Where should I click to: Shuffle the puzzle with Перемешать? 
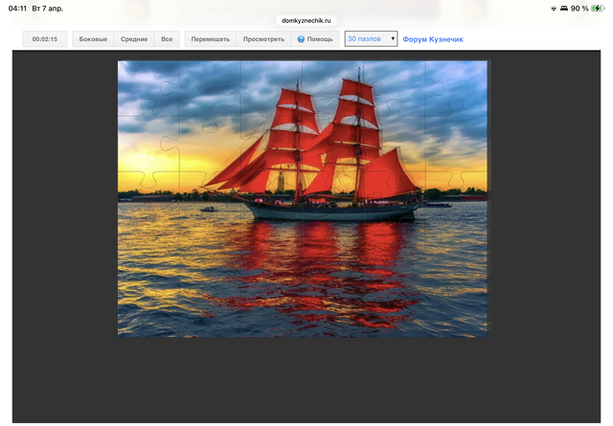point(210,39)
